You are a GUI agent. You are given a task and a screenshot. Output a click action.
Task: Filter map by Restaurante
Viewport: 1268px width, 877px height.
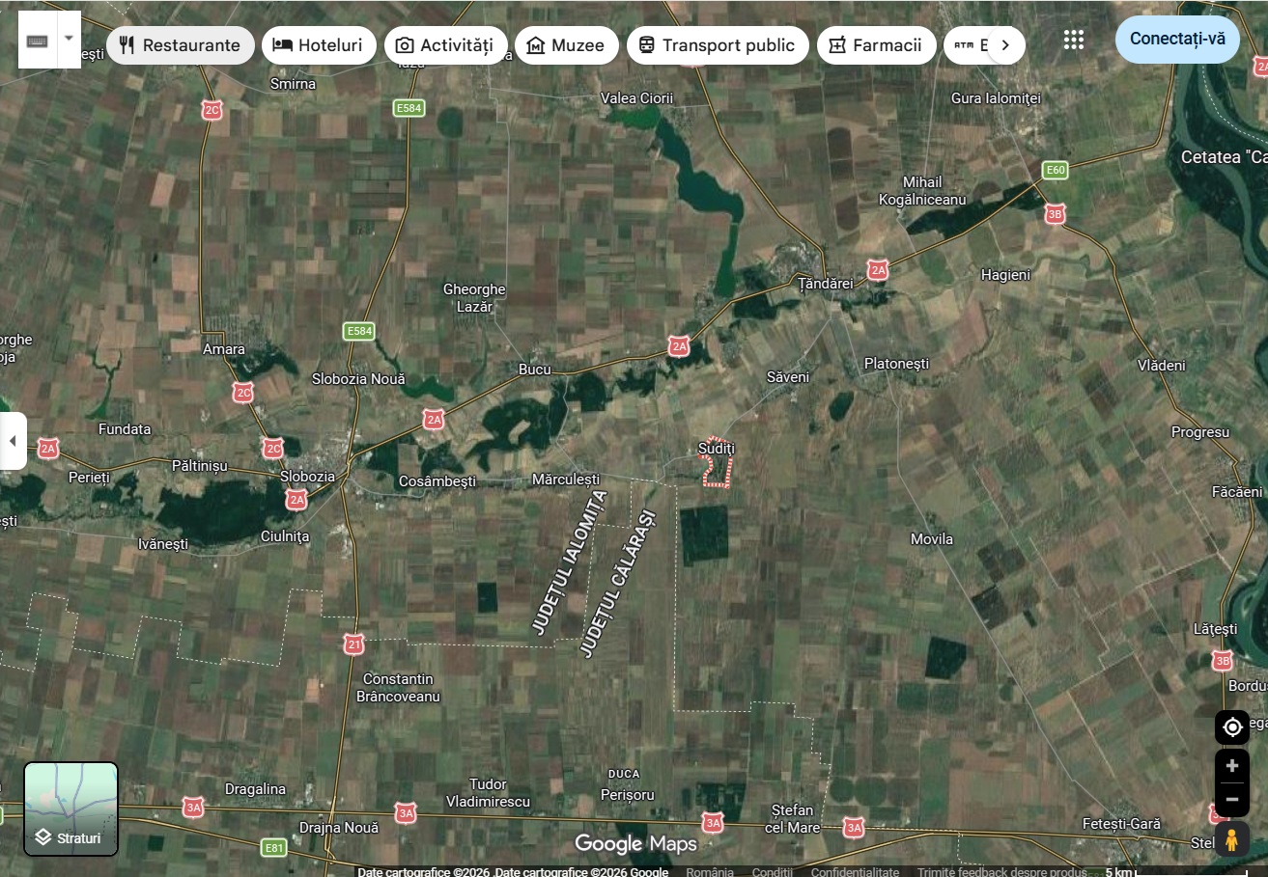(x=181, y=45)
